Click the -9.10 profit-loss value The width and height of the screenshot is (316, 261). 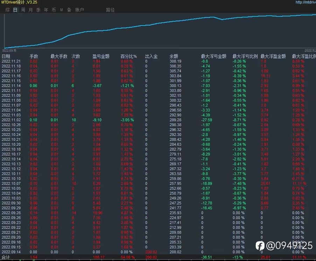point(97,120)
